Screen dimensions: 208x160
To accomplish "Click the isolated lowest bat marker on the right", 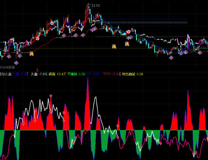I will pyautogui.click(x=171, y=58).
